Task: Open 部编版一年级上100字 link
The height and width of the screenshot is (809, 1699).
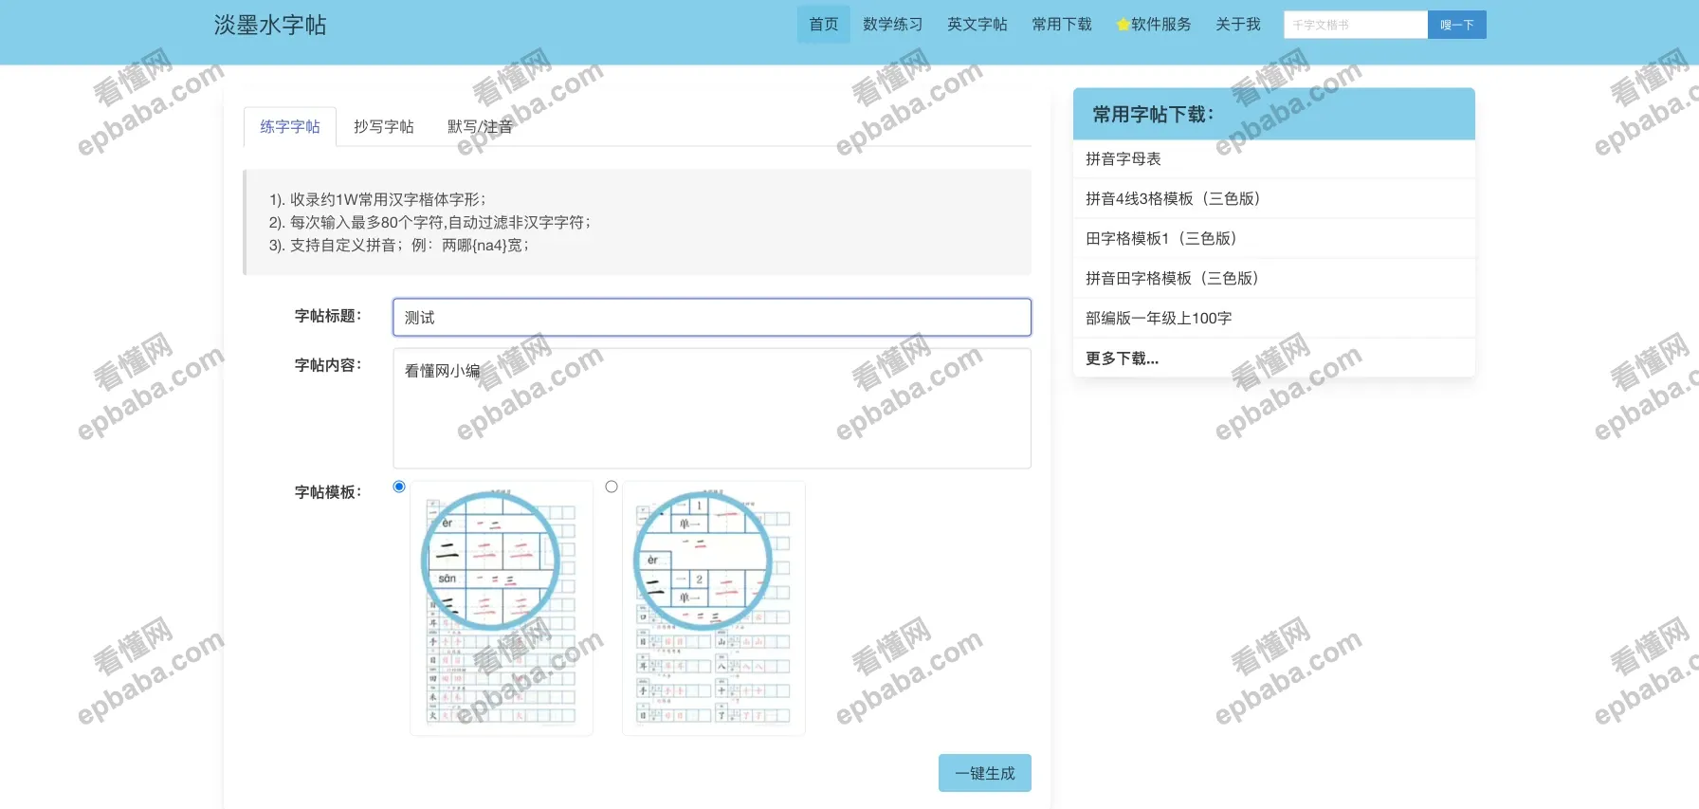Action: 1159,319
